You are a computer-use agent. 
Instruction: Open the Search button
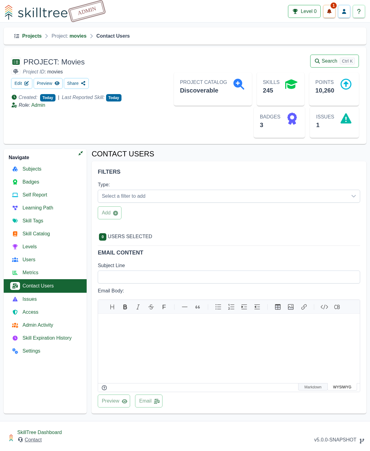[334, 61]
